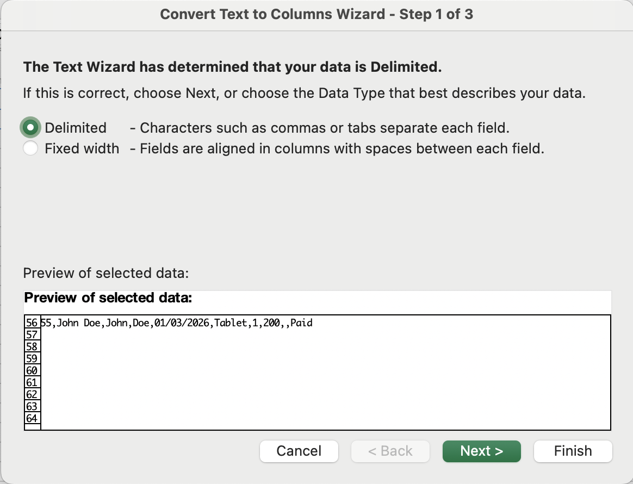This screenshot has height=484, width=633.
Task: Click row number 57 in the preview
Action: (32, 335)
